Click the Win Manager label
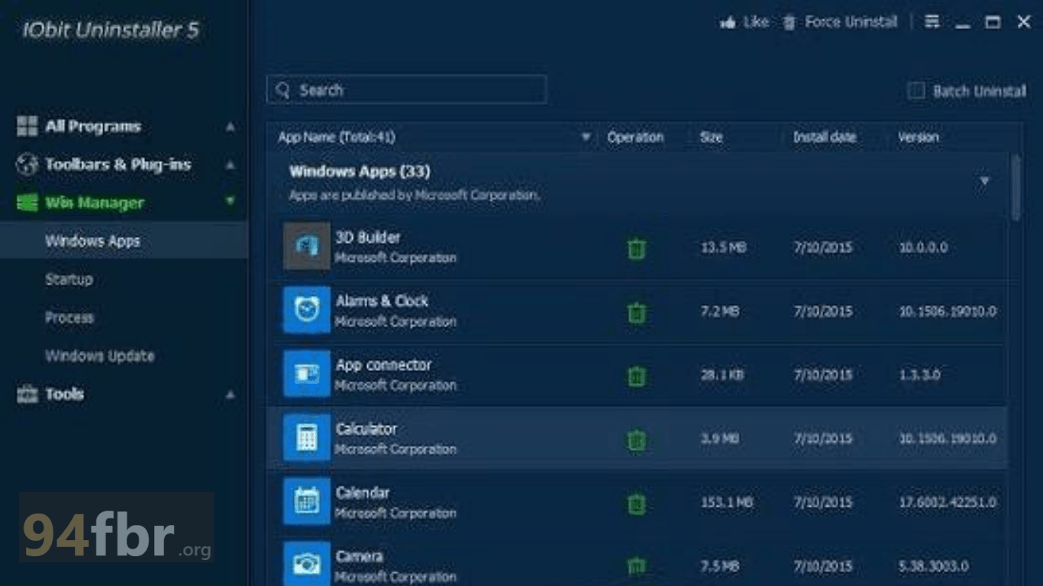 coord(95,203)
